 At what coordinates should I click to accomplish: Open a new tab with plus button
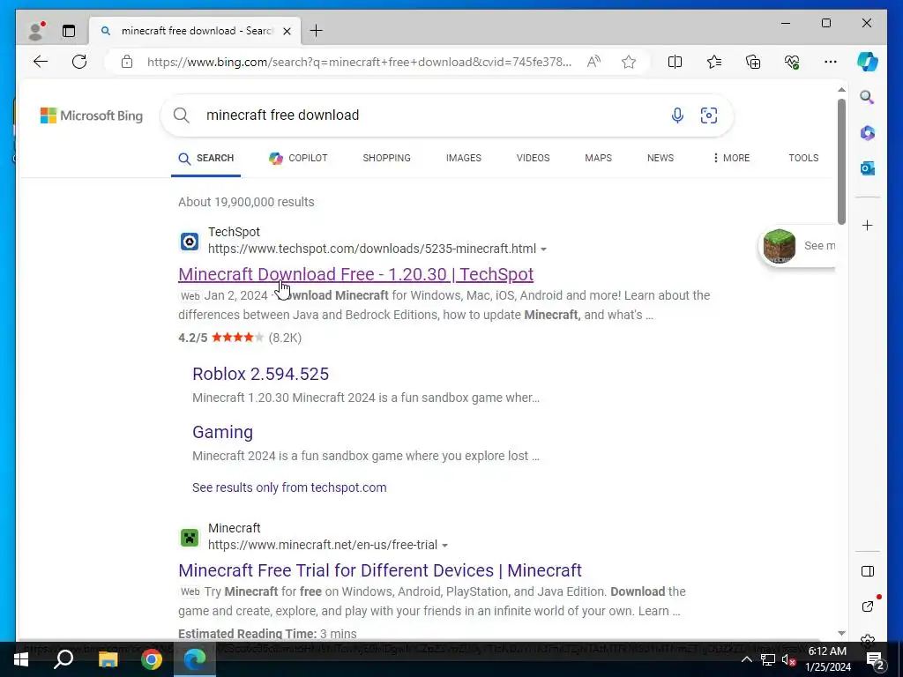tap(317, 31)
